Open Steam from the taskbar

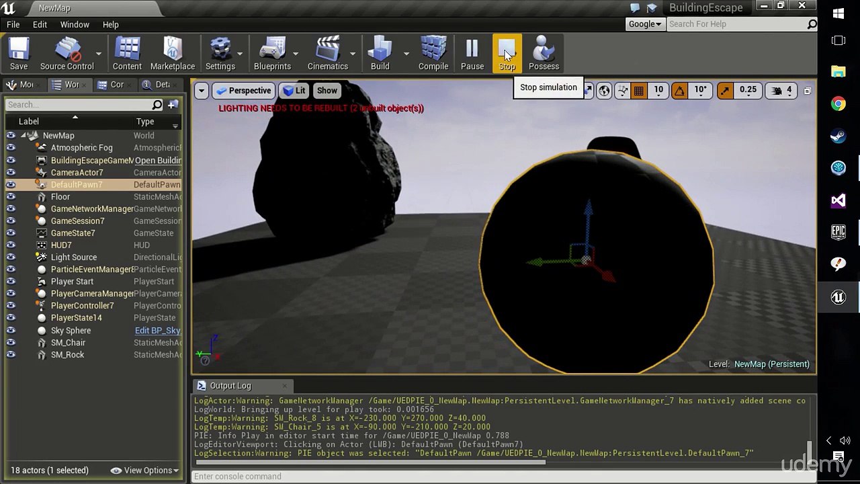838,136
